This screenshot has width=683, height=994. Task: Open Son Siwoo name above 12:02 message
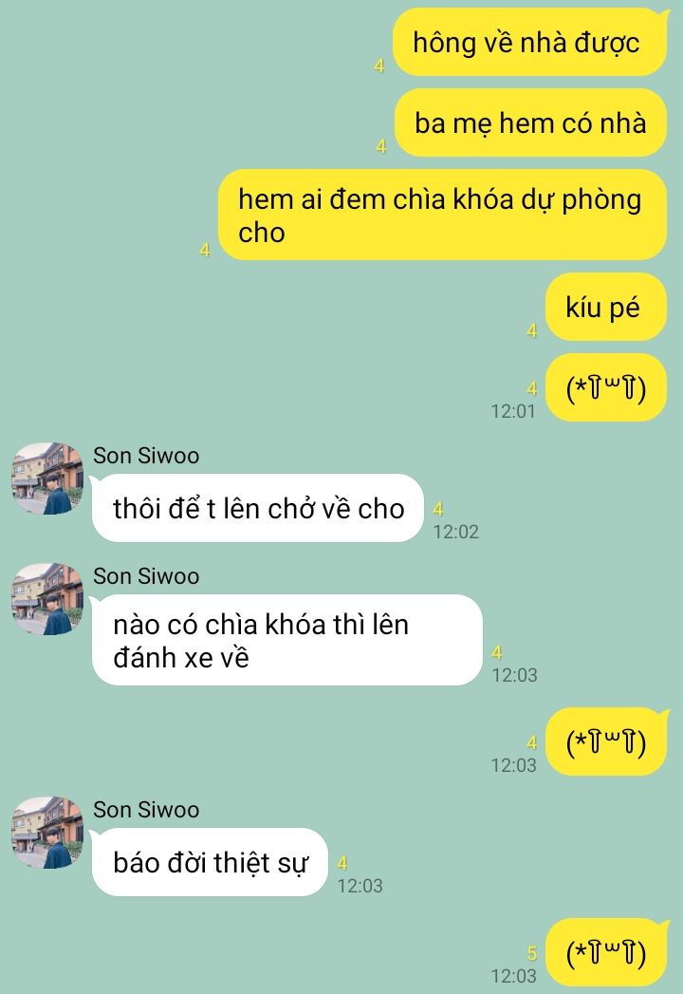click(146, 455)
